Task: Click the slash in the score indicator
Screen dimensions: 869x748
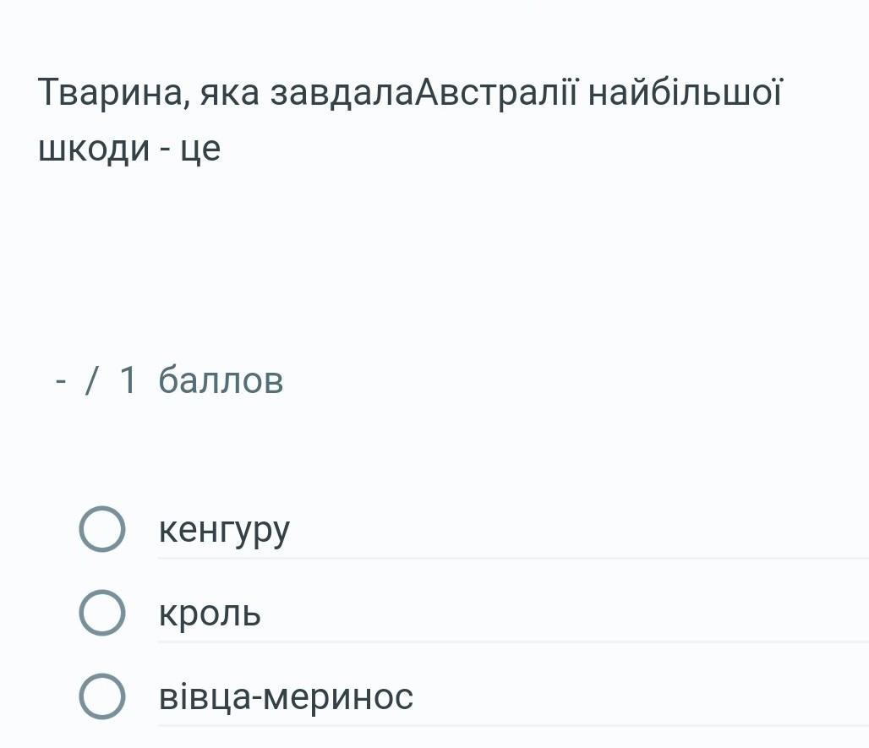Action: pyautogui.click(x=91, y=380)
